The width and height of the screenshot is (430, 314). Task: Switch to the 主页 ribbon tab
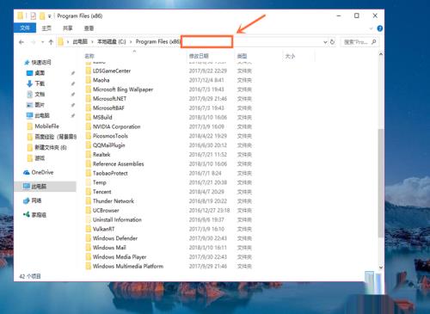(x=46, y=28)
